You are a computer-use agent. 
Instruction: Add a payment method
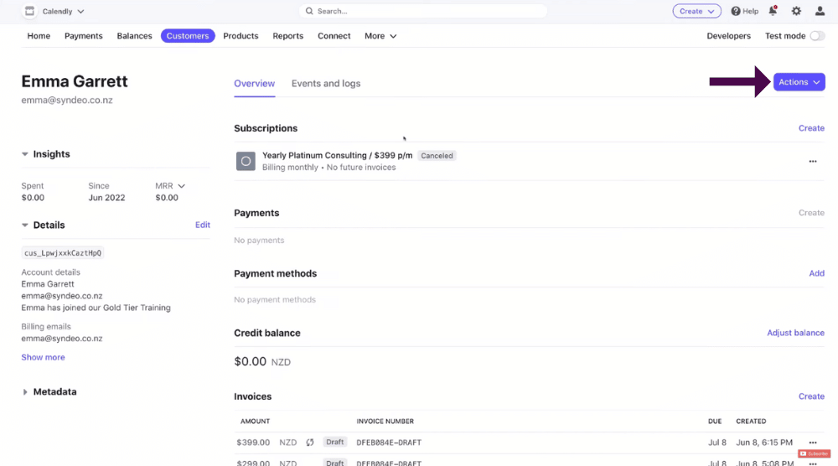pyautogui.click(x=816, y=273)
